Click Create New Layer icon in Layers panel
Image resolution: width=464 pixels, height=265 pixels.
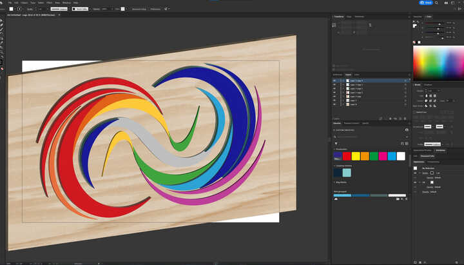coord(400,119)
